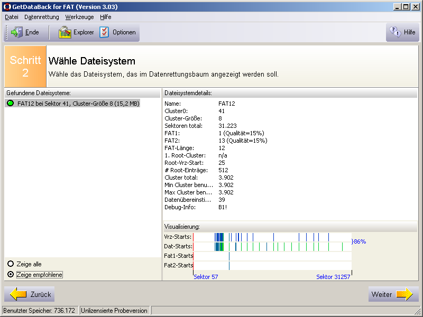Viewport: 423px width, 317px height.
Task: Click the 'Root-Vrz-Start:' value 25
Action: [x=222, y=163]
